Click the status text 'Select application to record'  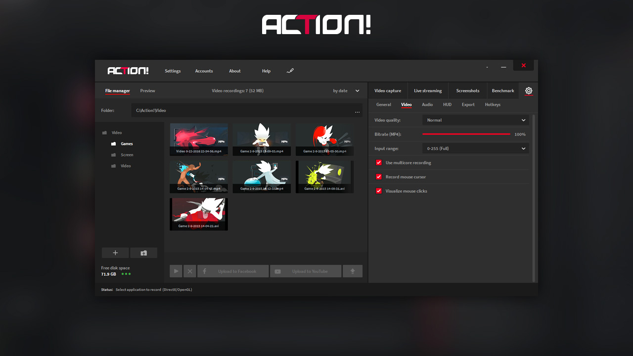coord(154,290)
